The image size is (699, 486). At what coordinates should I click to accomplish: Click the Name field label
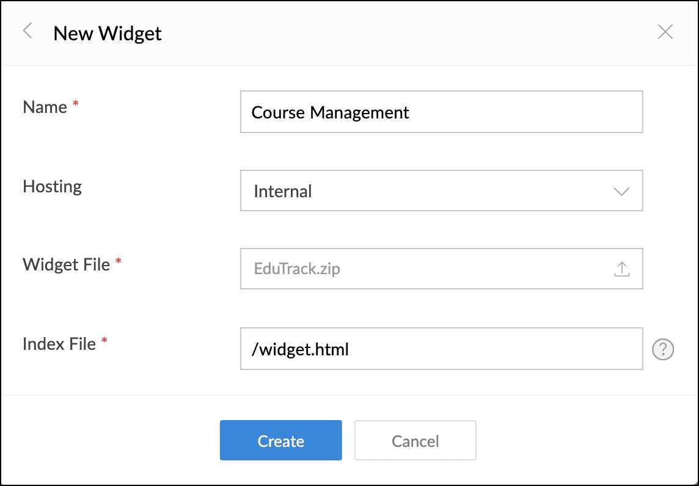pos(45,107)
